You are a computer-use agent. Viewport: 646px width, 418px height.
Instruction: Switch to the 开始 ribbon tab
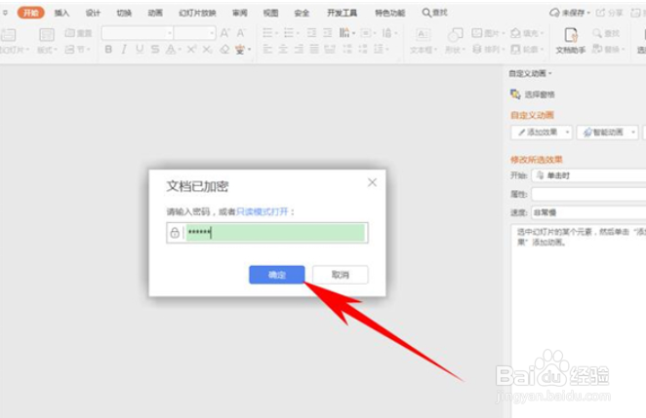coord(30,13)
